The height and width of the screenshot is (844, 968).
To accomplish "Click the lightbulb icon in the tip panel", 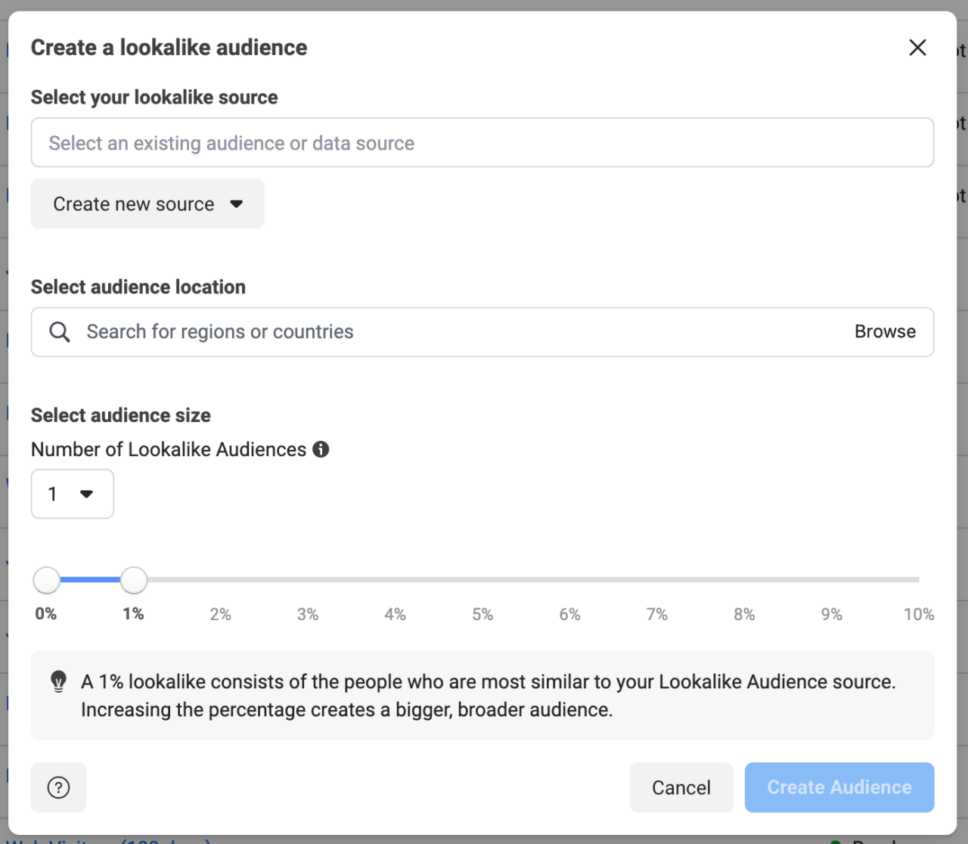I will (x=58, y=681).
